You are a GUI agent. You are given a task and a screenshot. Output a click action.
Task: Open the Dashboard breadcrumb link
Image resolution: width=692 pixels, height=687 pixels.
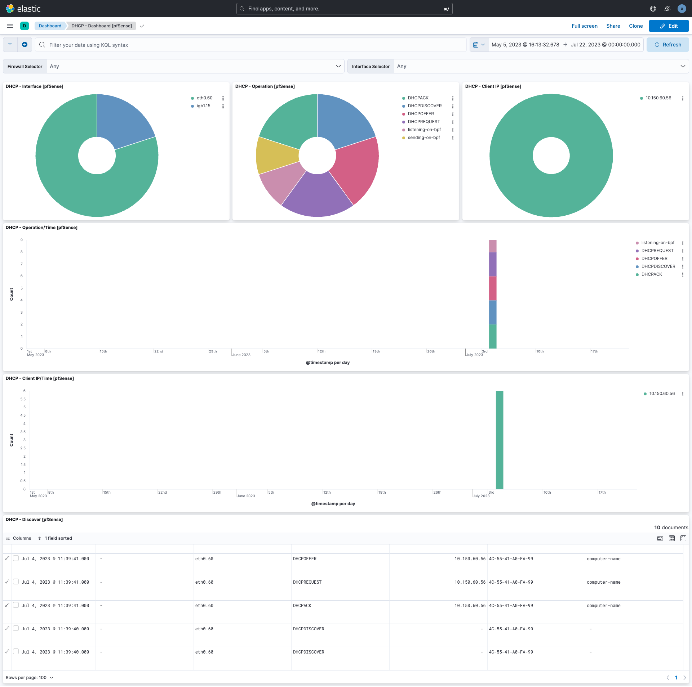click(x=50, y=26)
